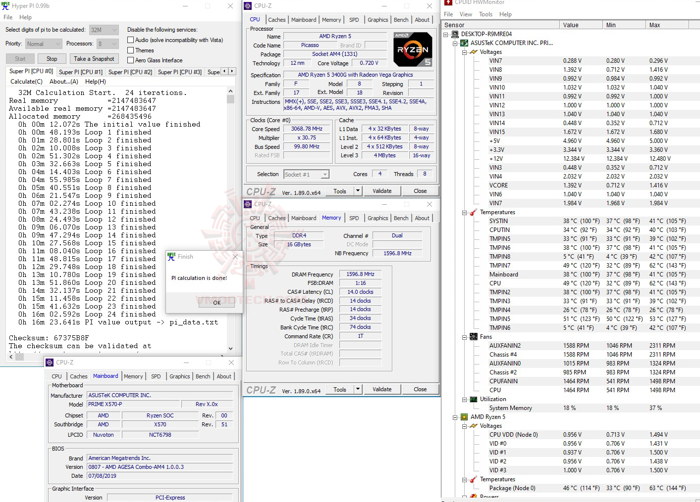Click the Hyper PI title bar icon
700x502 pixels.
(6, 6)
